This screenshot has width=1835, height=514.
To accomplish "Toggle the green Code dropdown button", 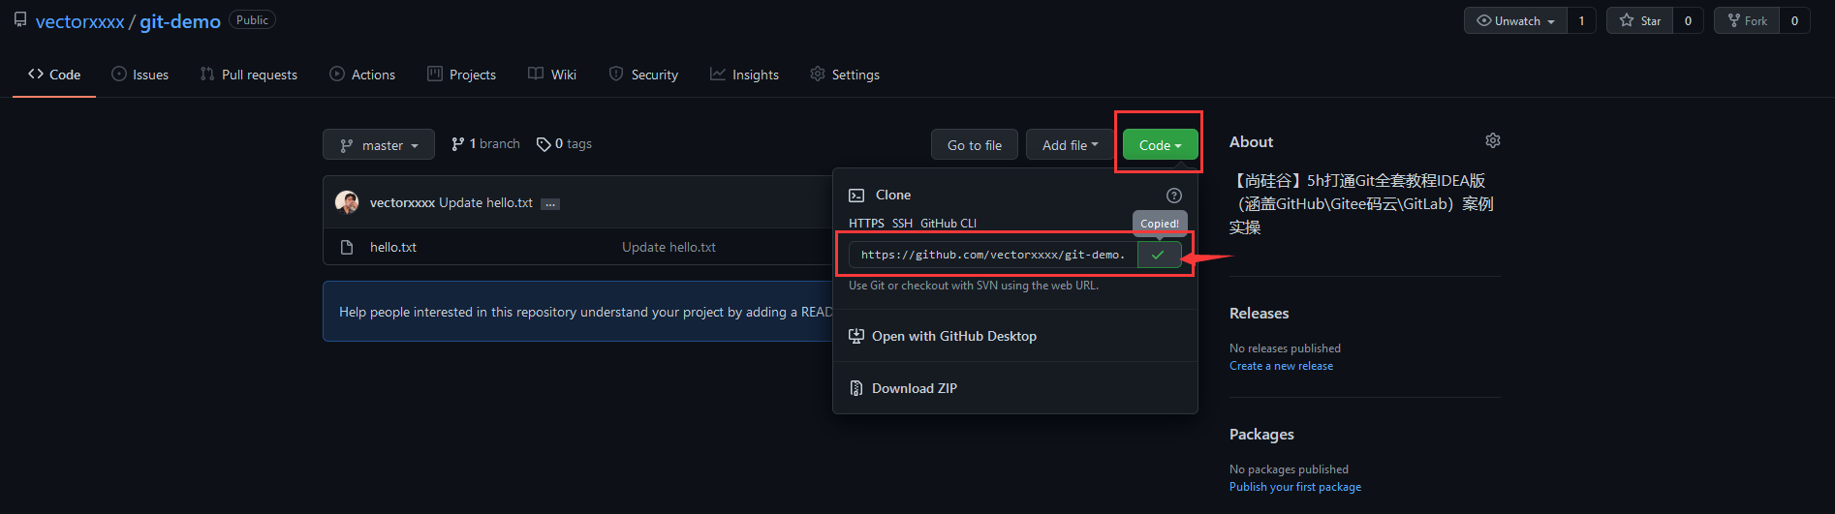I will coord(1160,145).
